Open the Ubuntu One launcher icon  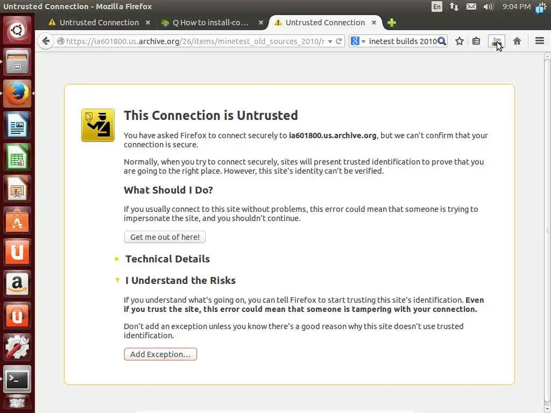(17, 252)
